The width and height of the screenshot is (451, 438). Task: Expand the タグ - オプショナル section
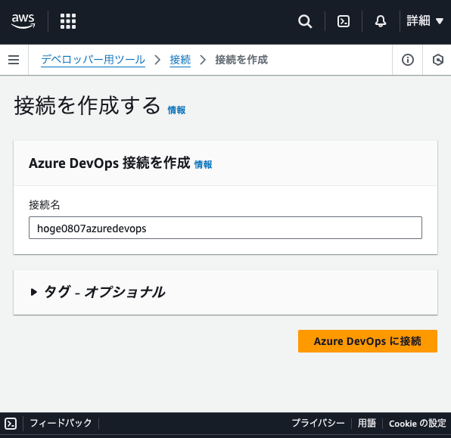tap(98, 292)
